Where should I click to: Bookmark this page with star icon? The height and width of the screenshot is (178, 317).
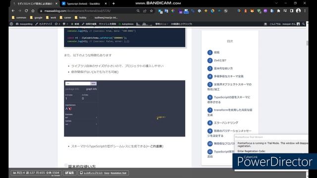pos(152,11)
